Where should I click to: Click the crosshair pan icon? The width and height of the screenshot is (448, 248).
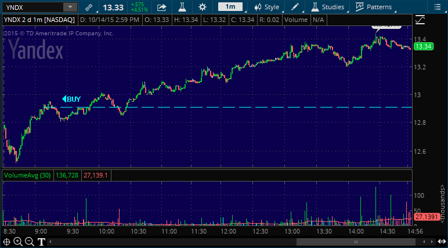(6, 242)
